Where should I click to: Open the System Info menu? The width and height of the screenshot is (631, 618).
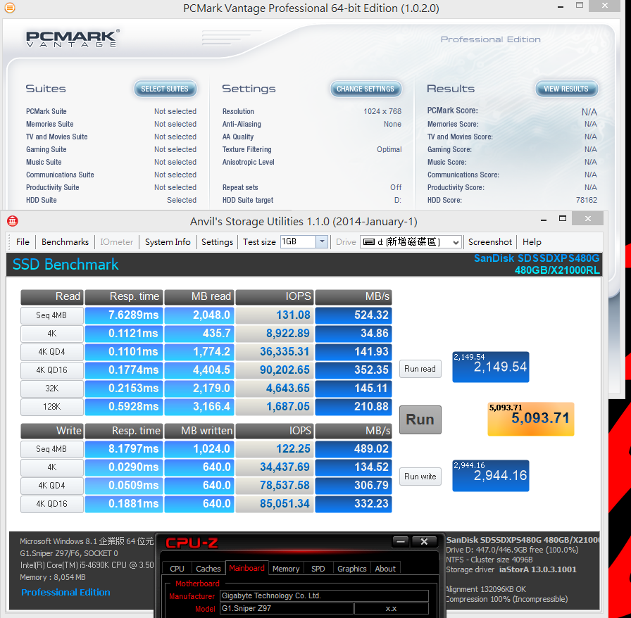[x=168, y=242]
